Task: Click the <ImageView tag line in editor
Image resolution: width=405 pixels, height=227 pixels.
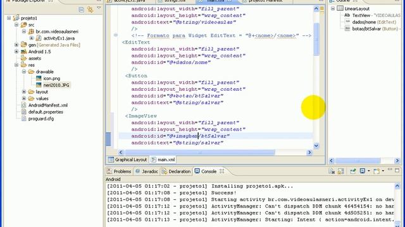Action: [x=141, y=116]
